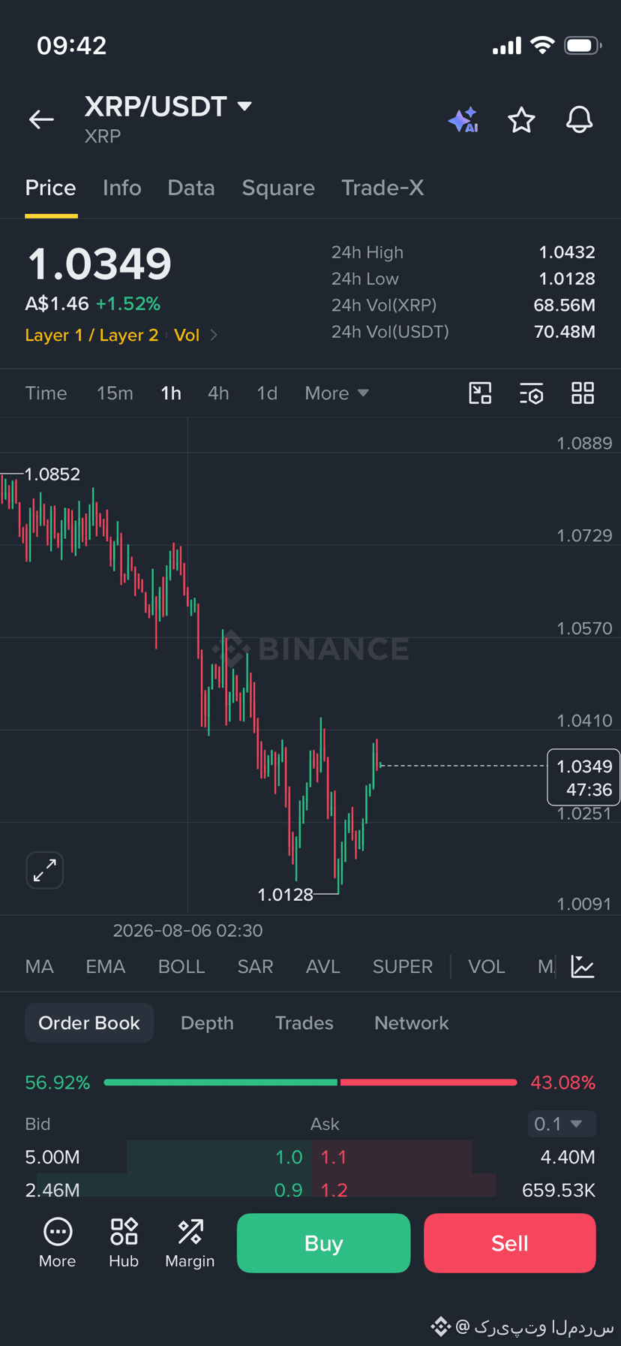
Task: Open the indicator chart-line icon
Action: point(583,966)
